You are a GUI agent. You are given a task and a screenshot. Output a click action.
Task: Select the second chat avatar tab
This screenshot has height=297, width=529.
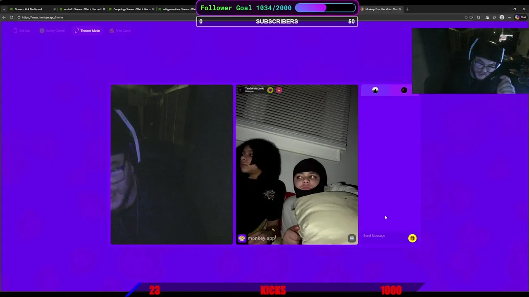[x=404, y=90]
